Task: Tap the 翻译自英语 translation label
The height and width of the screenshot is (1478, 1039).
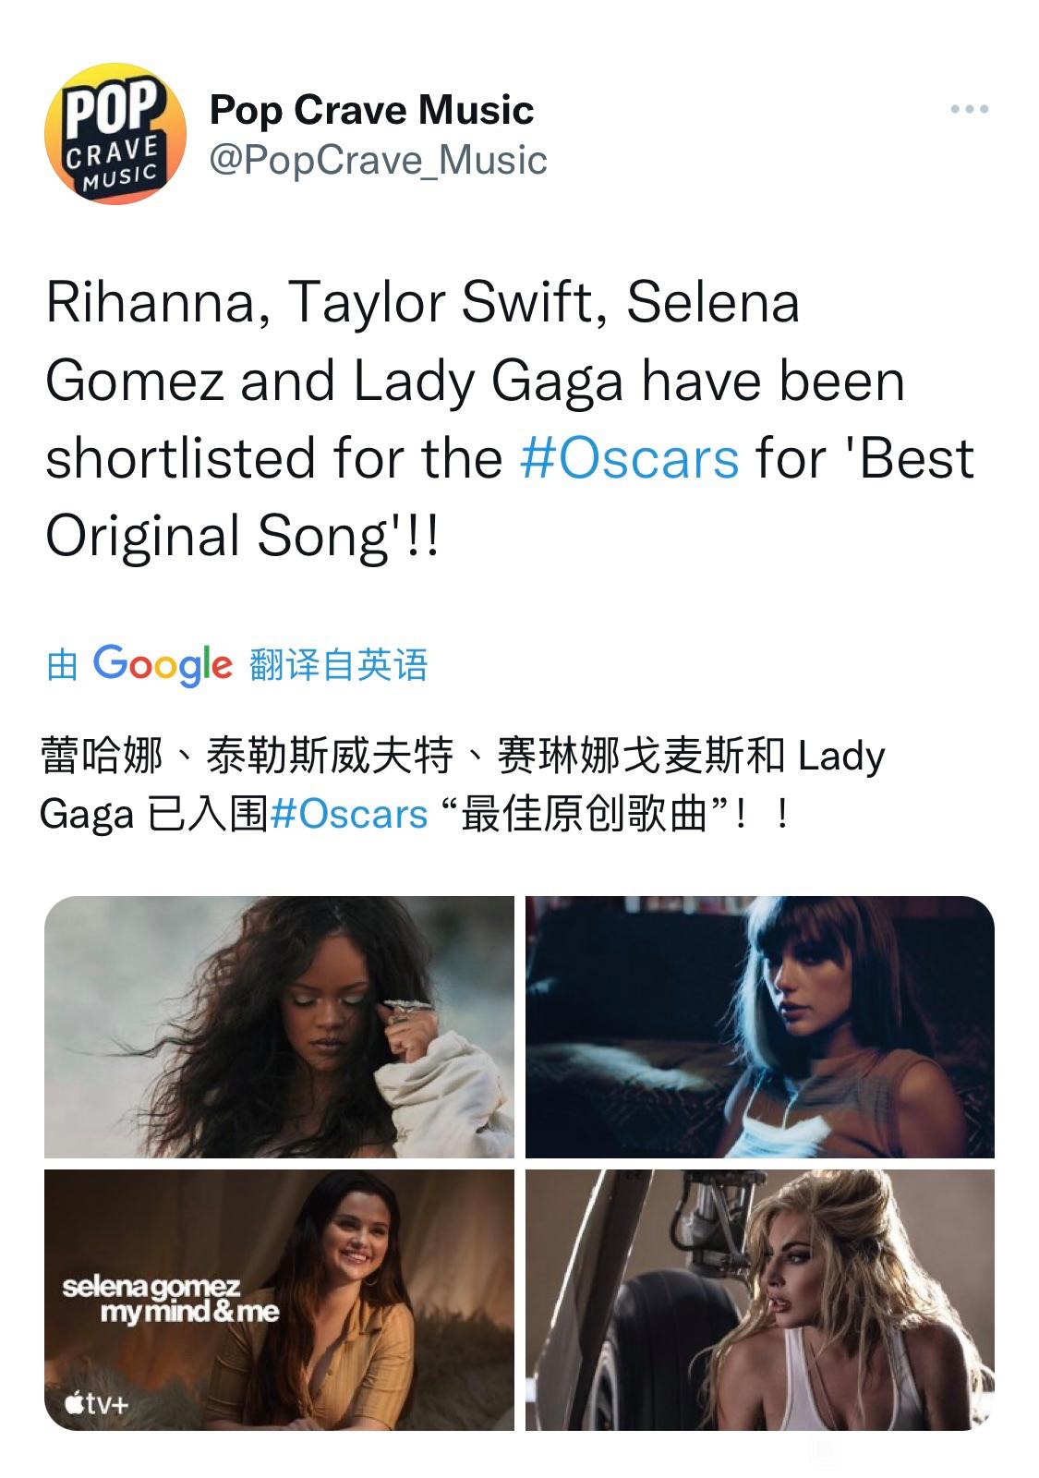Action: pyautogui.click(x=338, y=664)
